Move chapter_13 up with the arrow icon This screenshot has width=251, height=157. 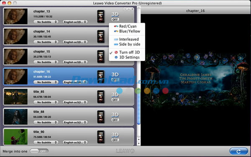tap(129, 9)
